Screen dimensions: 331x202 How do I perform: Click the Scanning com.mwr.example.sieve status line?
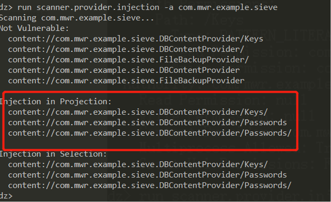point(77,18)
